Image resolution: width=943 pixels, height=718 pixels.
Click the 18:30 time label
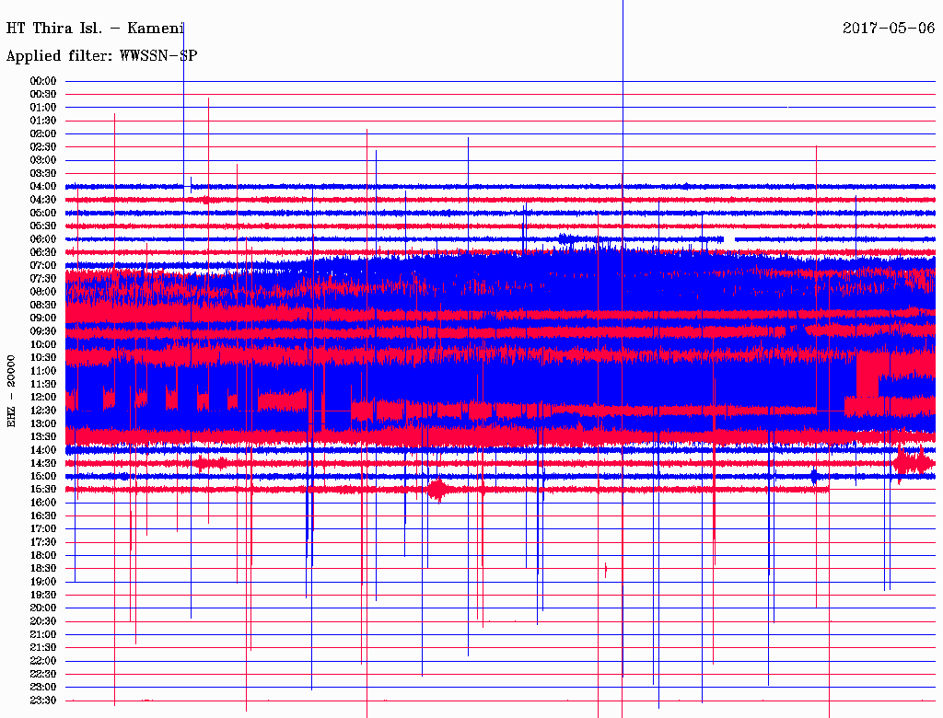tap(43, 568)
